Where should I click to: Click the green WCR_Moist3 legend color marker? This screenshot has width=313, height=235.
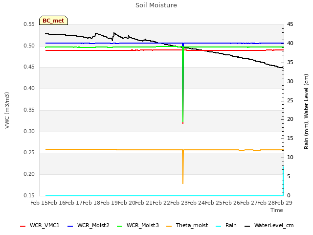[119, 226]
